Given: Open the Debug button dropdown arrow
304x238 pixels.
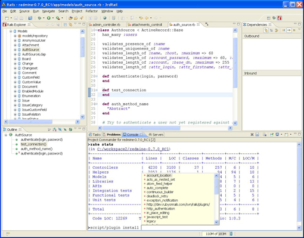Looking at the screenshot, I should coord(44,18).
